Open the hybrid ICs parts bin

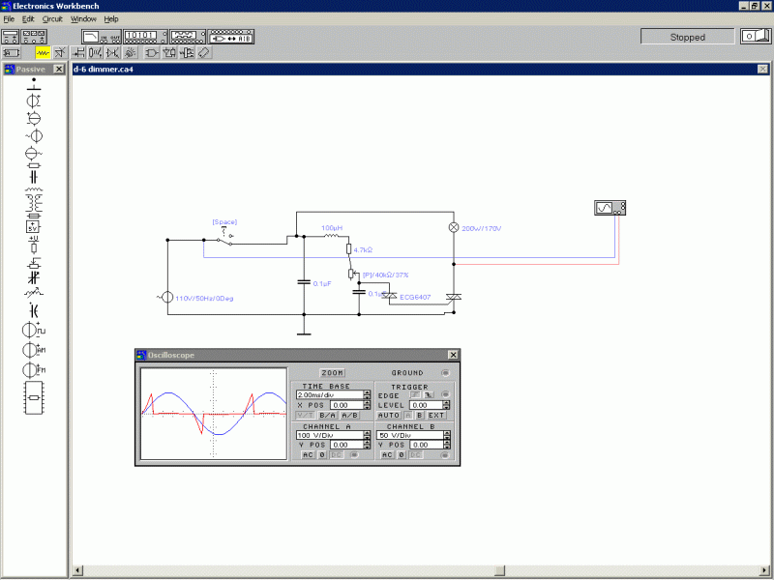112,52
